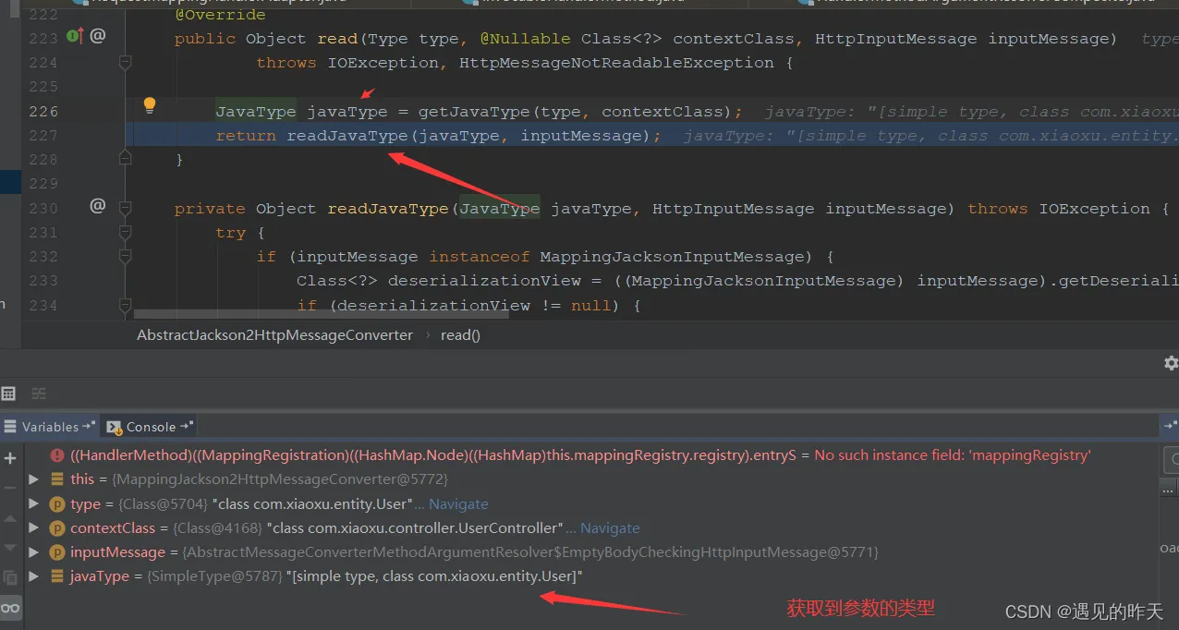Image resolution: width=1179 pixels, height=630 pixels.
Task: Click the parameter icon beside 'type' variable
Action: coord(57,504)
